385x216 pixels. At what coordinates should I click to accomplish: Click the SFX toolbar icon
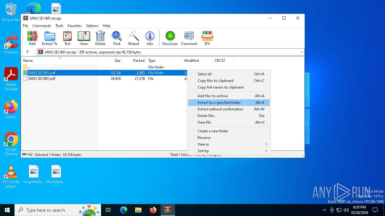coord(207,38)
